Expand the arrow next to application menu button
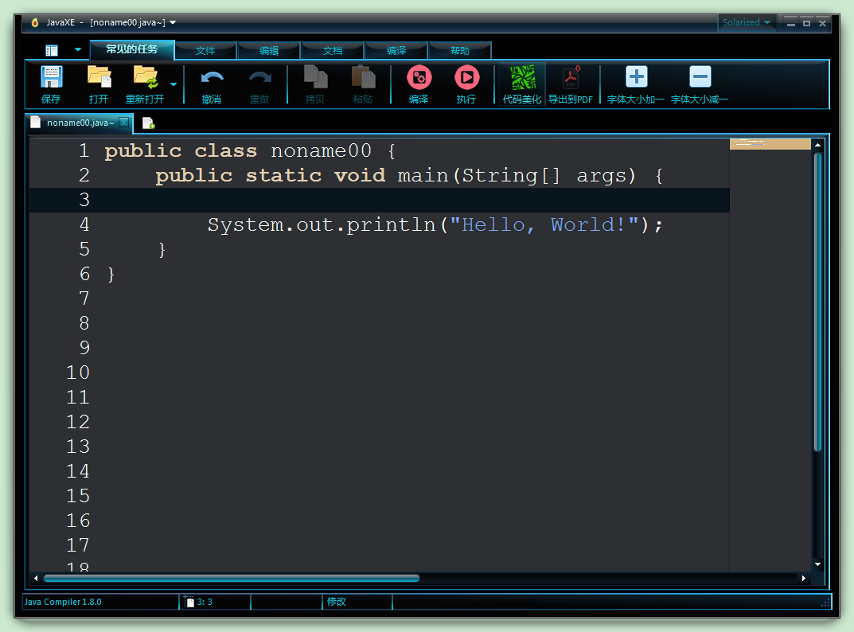Viewport: 854px width, 632px height. point(77,49)
